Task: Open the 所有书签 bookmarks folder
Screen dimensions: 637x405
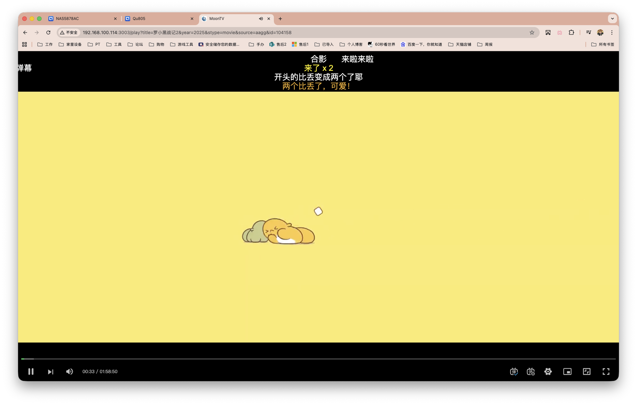Action: (602, 44)
